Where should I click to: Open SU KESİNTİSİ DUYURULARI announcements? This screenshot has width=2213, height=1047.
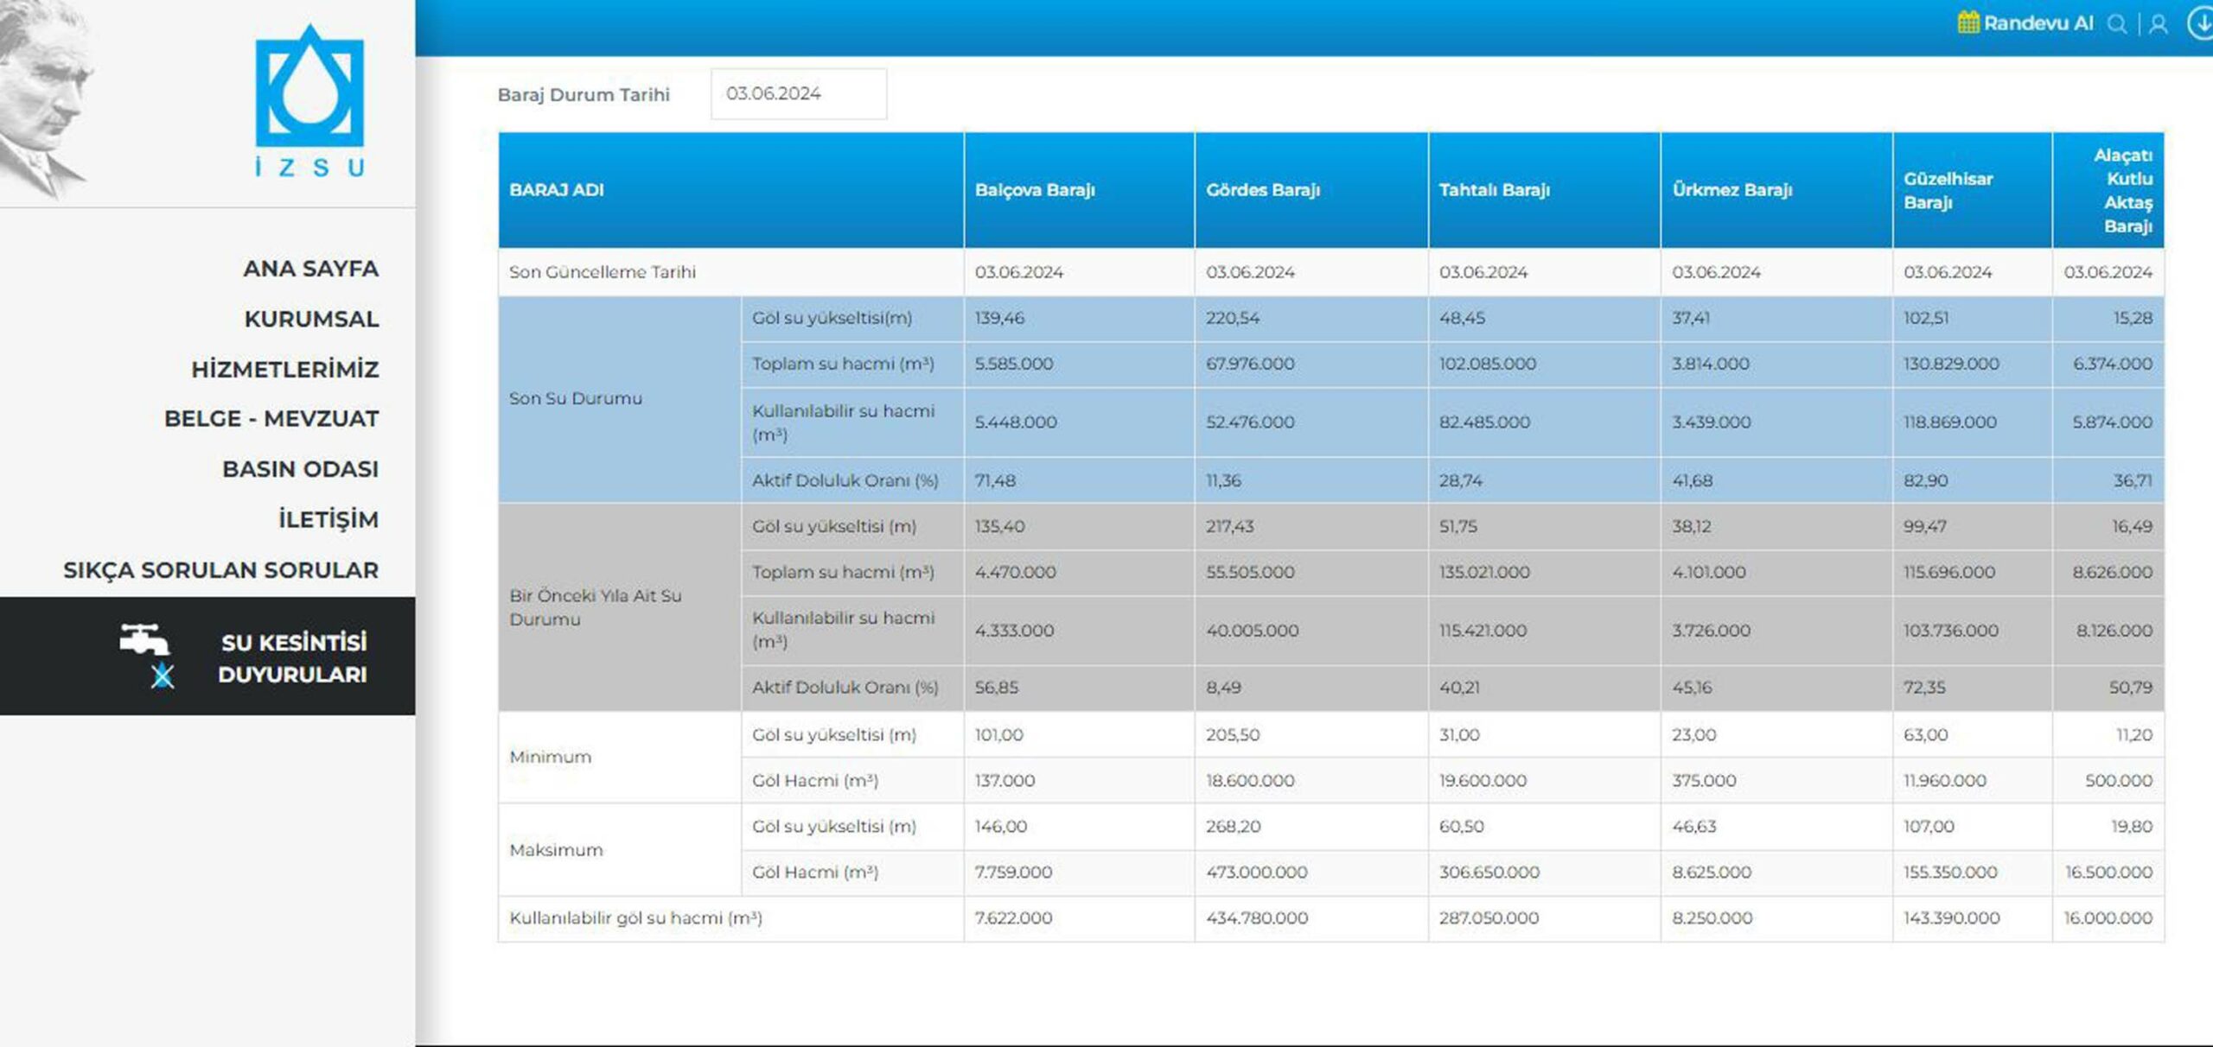pos(292,657)
